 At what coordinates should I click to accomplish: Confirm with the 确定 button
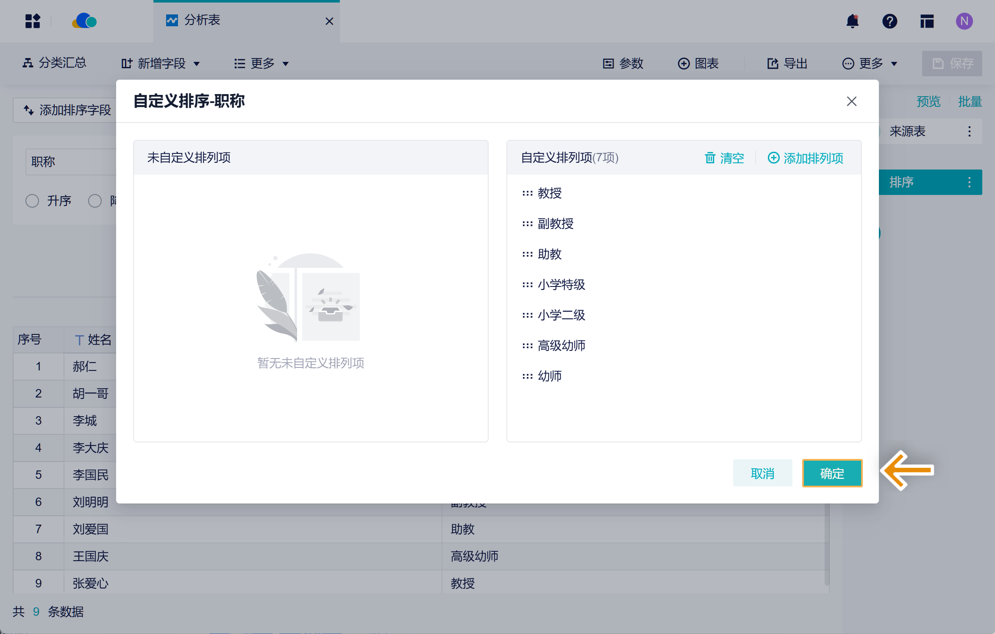(832, 473)
